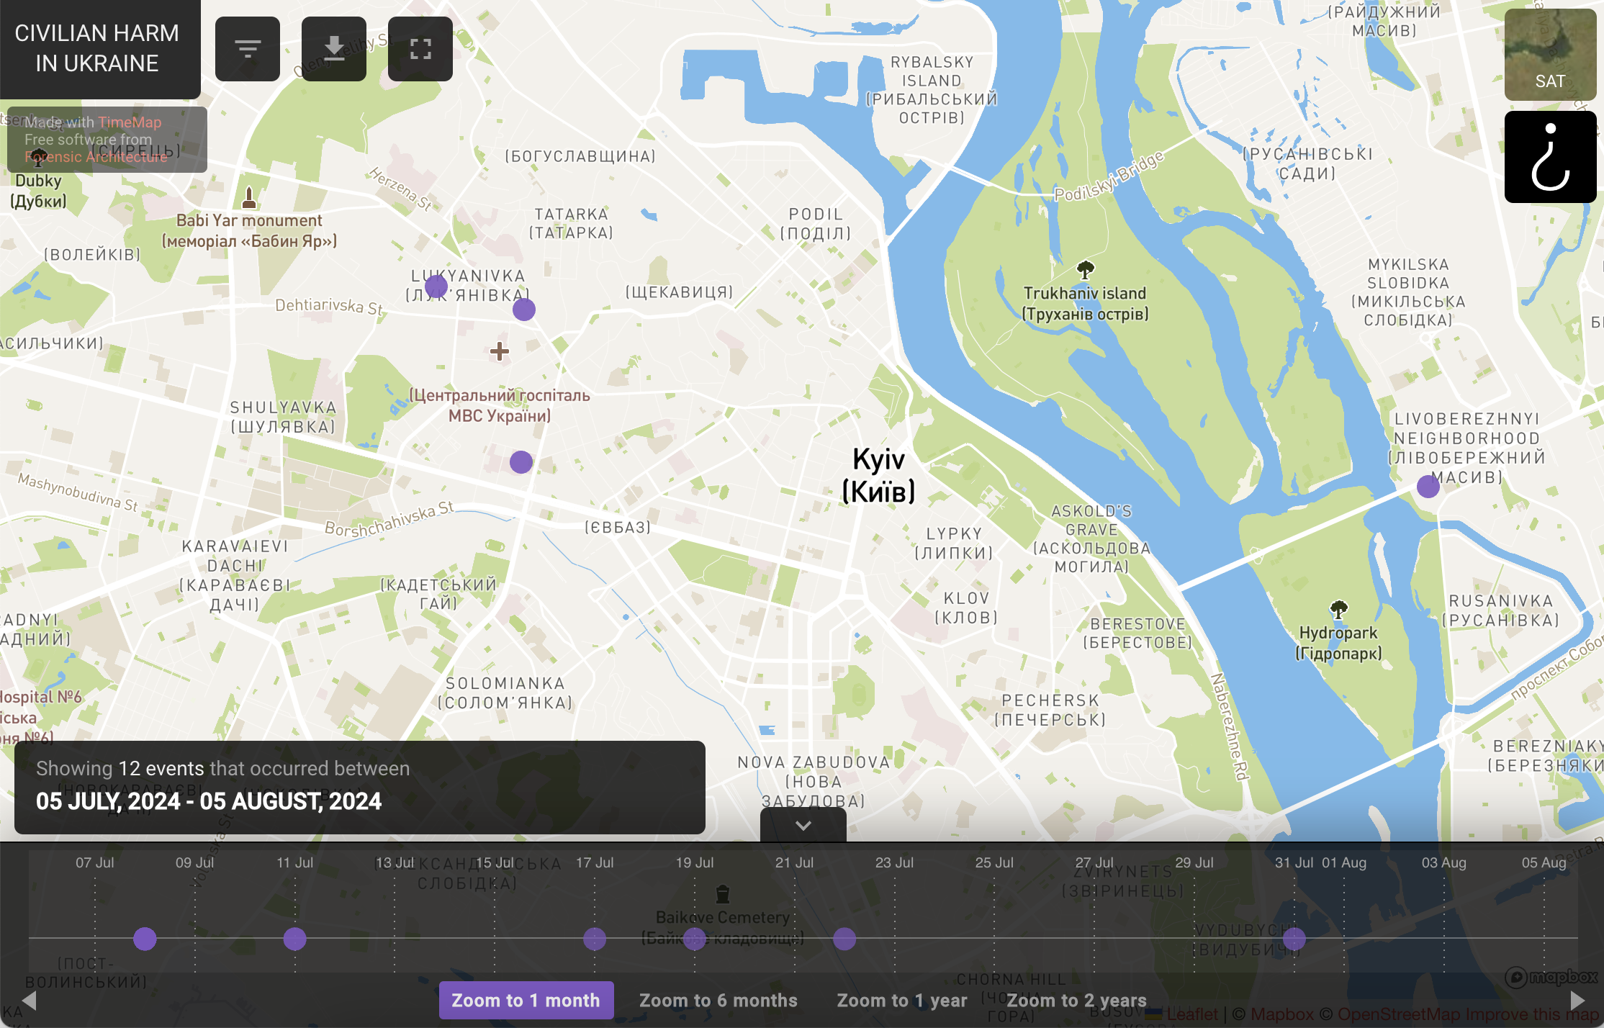Image resolution: width=1604 pixels, height=1028 pixels.
Task: Click Trukhaniv island tree icon
Action: 1086,270
